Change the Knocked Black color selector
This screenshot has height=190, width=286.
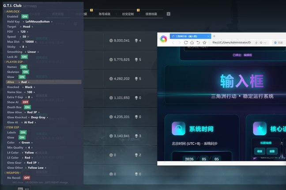29,87
